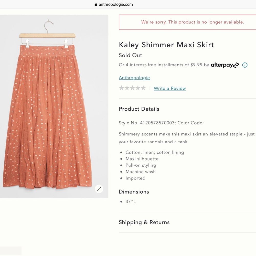Open the Anthropologie brand link
The image size is (256, 256).
click(x=134, y=78)
